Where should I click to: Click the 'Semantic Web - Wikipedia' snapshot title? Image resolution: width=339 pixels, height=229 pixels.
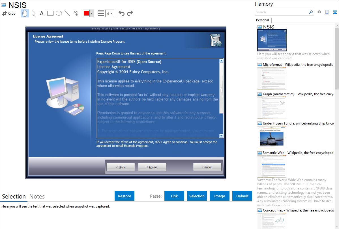point(298,153)
